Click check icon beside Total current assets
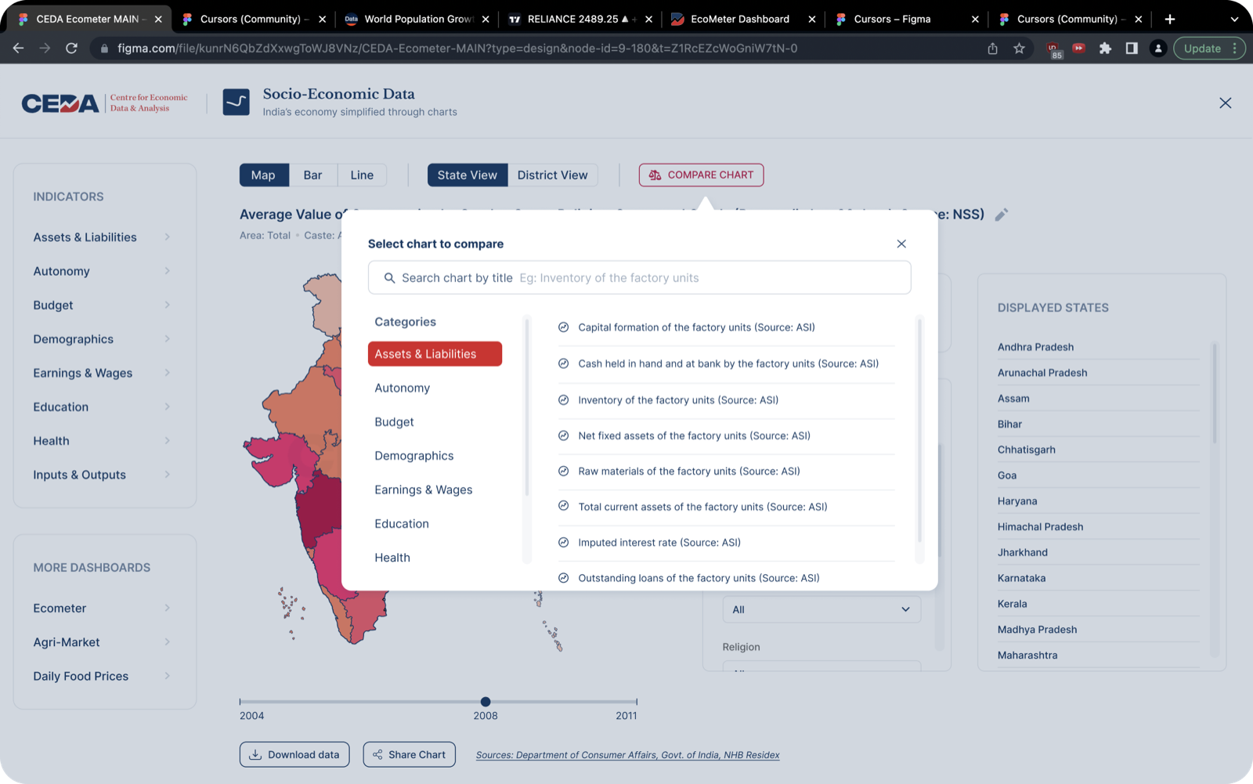The height and width of the screenshot is (784, 1253). click(x=563, y=506)
